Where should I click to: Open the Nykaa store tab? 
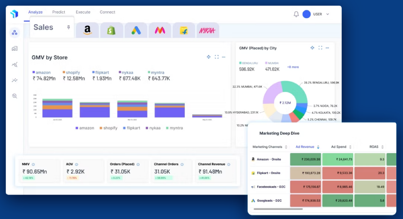(x=207, y=31)
